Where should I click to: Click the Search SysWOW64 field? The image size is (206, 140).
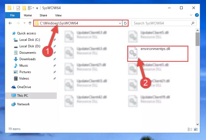(164, 23)
